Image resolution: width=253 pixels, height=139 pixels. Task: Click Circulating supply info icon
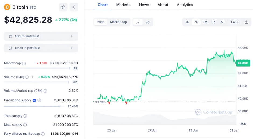tap(39, 100)
